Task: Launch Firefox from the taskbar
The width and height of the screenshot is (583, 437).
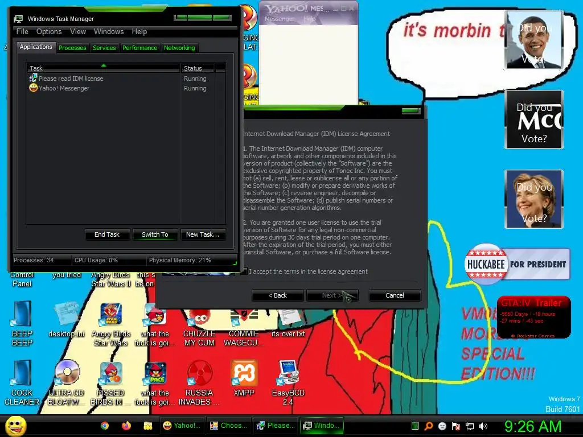Action: coord(126,426)
